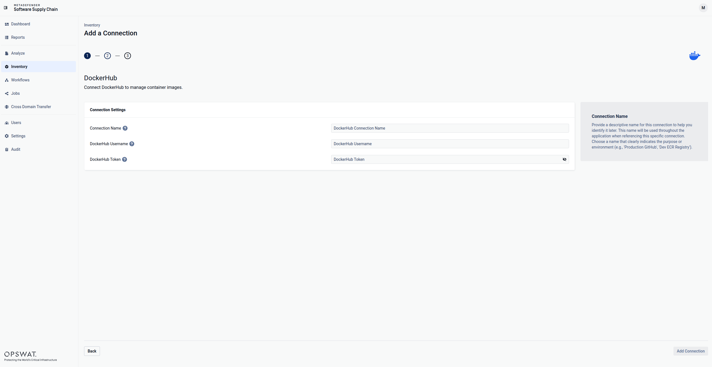Click the DockerHub Username help icon
712x367 pixels.
coord(132,144)
